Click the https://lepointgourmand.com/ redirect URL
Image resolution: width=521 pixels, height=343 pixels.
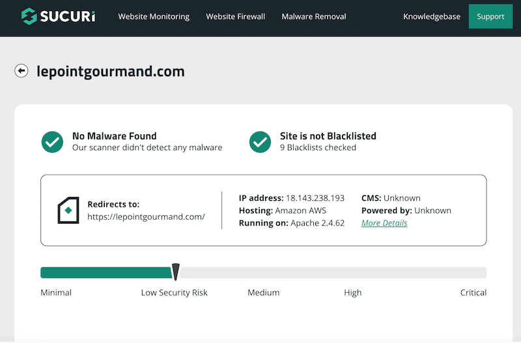click(146, 217)
